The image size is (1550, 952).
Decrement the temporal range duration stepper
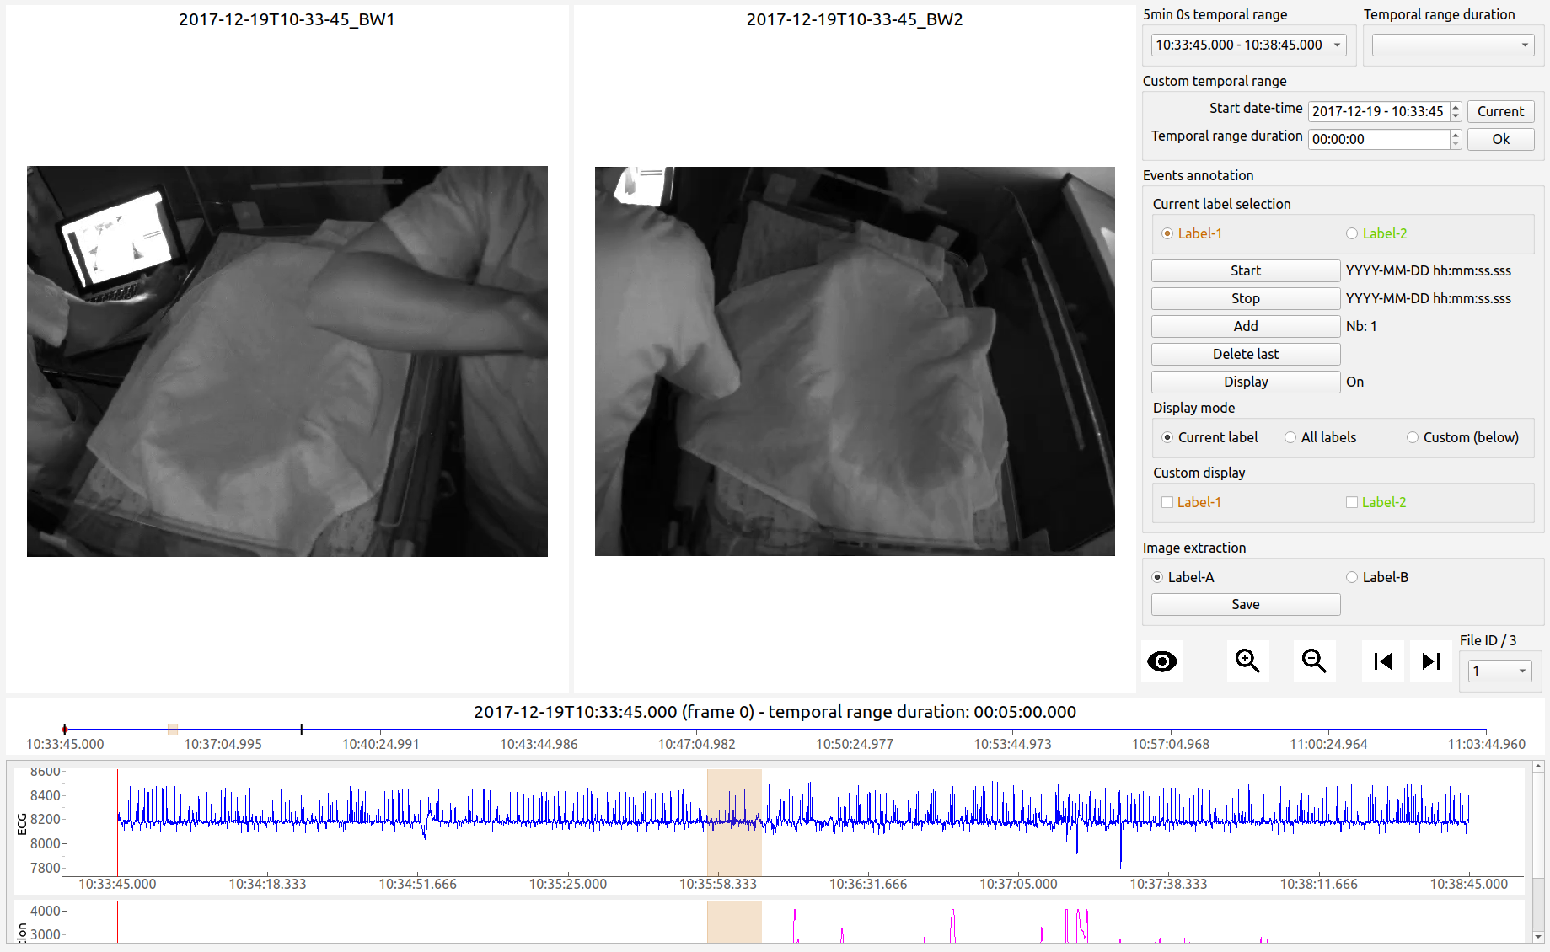click(x=1456, y=144)
